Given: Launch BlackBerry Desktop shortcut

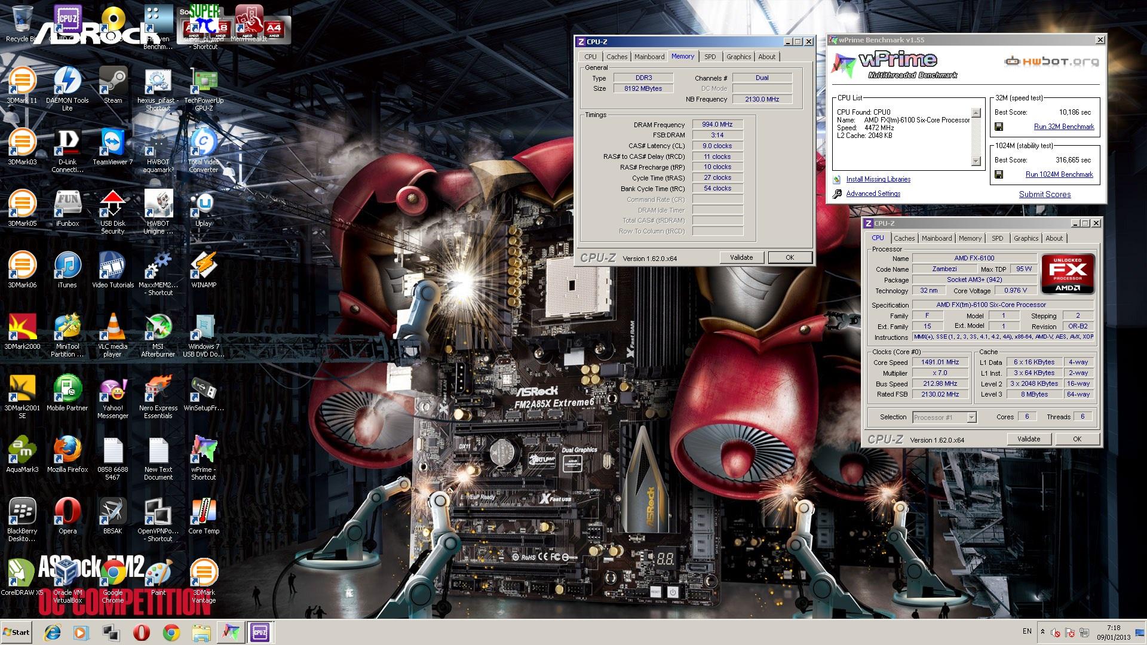Looking at the screenshot, I should [x=22, y=520].
